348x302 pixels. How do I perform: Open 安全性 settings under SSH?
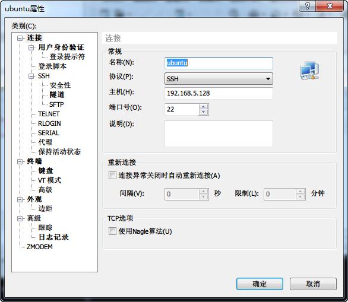(60, 85)
